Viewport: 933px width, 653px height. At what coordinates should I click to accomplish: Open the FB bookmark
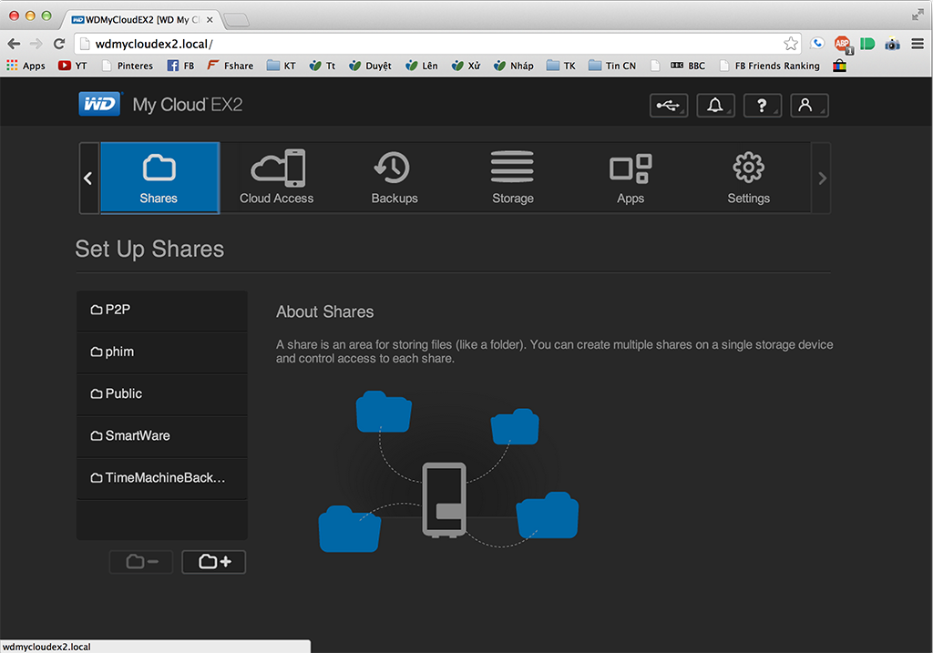point(180,66)
